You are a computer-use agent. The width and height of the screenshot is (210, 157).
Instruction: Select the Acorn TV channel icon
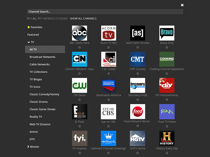coord(108,33)
